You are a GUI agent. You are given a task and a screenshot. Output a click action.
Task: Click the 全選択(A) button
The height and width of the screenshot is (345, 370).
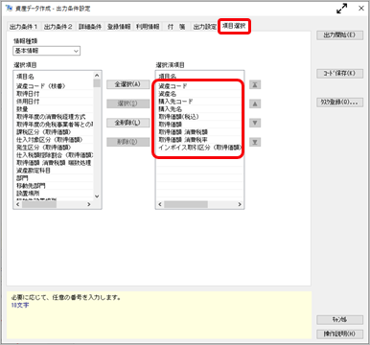click(x=127, y=84)
